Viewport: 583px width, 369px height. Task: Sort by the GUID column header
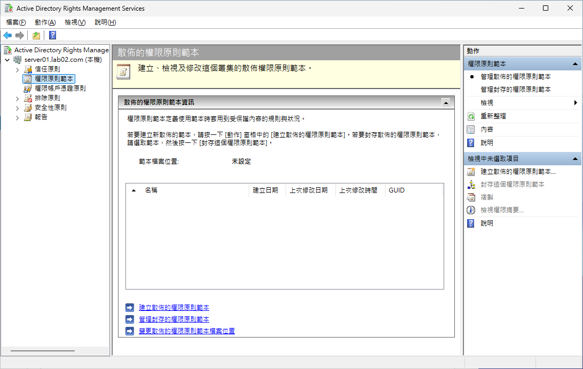[414, 190]
